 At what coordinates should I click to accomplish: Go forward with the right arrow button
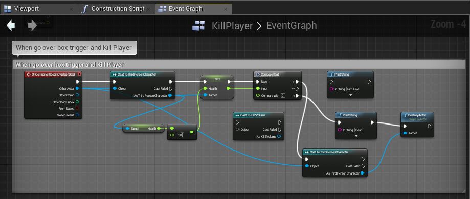(x=32, y=26)
